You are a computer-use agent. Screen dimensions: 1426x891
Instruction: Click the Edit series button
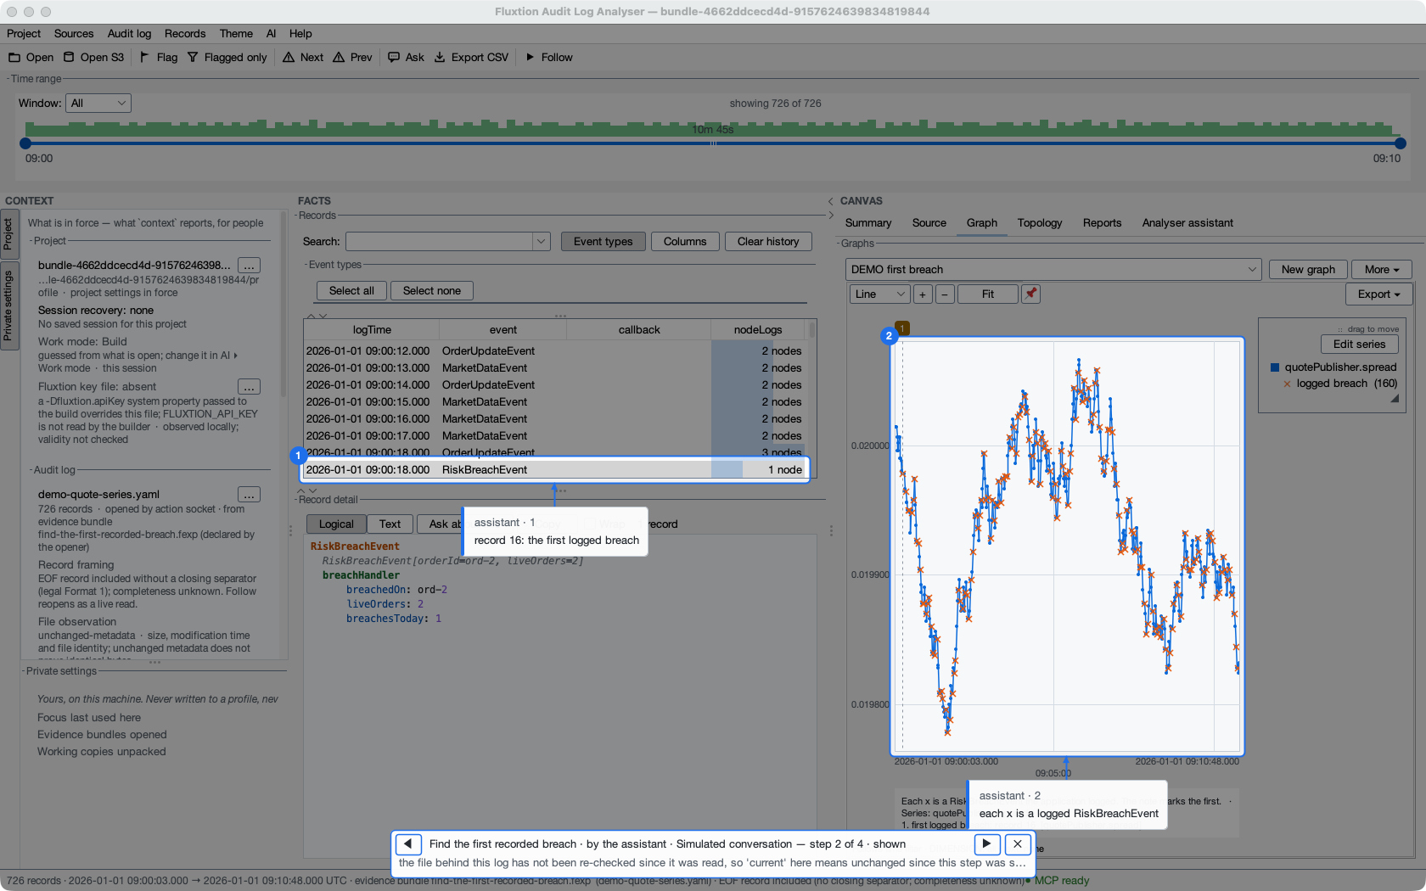coord(1359,344)
